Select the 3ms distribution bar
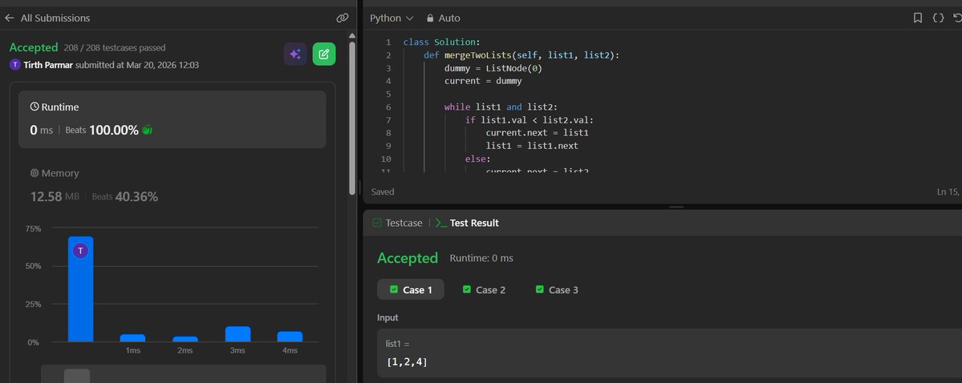 pyautogui.click(x=238, y=334)
